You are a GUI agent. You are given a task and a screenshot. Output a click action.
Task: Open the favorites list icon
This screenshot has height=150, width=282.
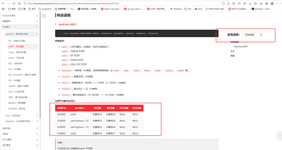[x=239, y=3]
